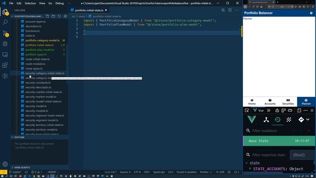The height and width of the screenshot is (178, 316).
Task: Open the Go menu
Action: click(50, 3)
